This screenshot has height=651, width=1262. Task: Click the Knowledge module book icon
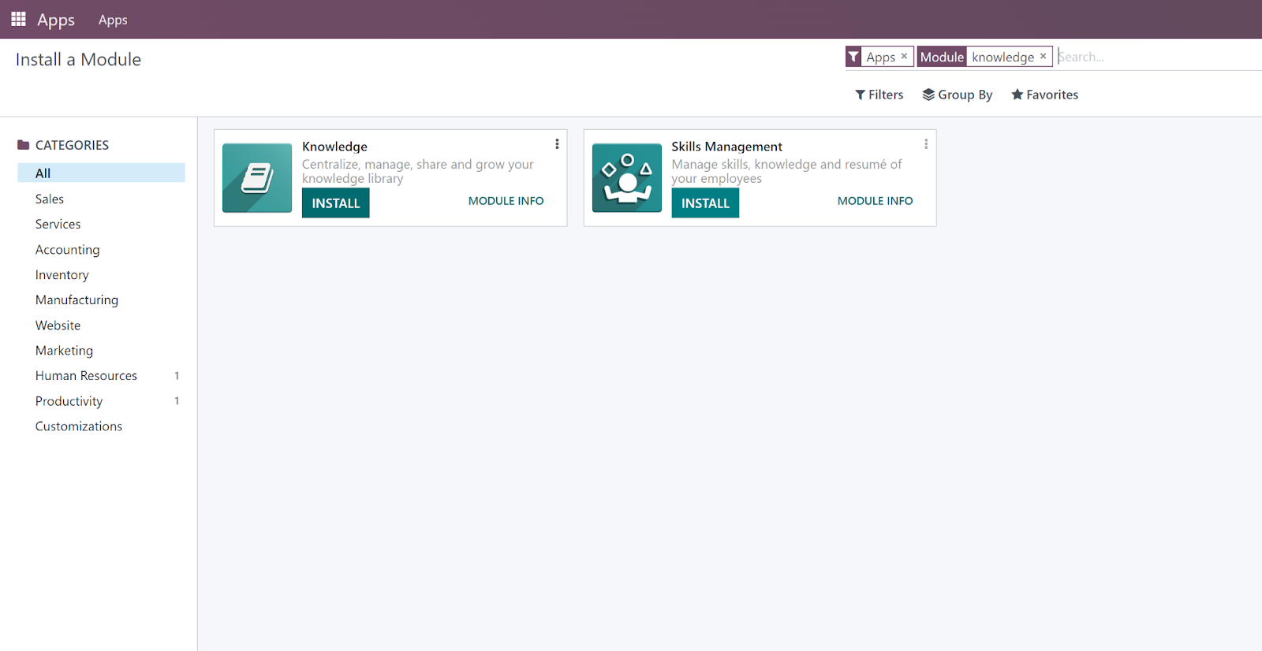click(257, 178)
